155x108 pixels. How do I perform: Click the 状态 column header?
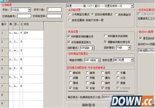[x=33, y=26]
